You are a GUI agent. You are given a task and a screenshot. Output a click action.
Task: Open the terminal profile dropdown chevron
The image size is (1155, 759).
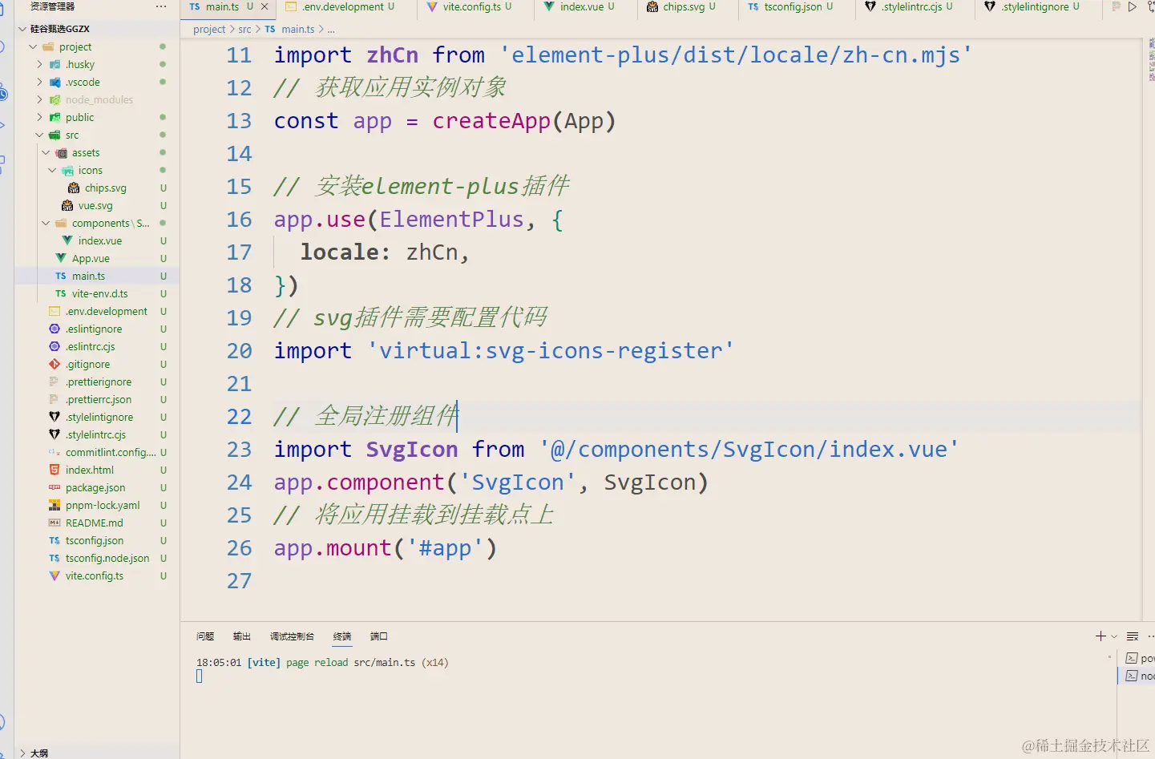1113,636
